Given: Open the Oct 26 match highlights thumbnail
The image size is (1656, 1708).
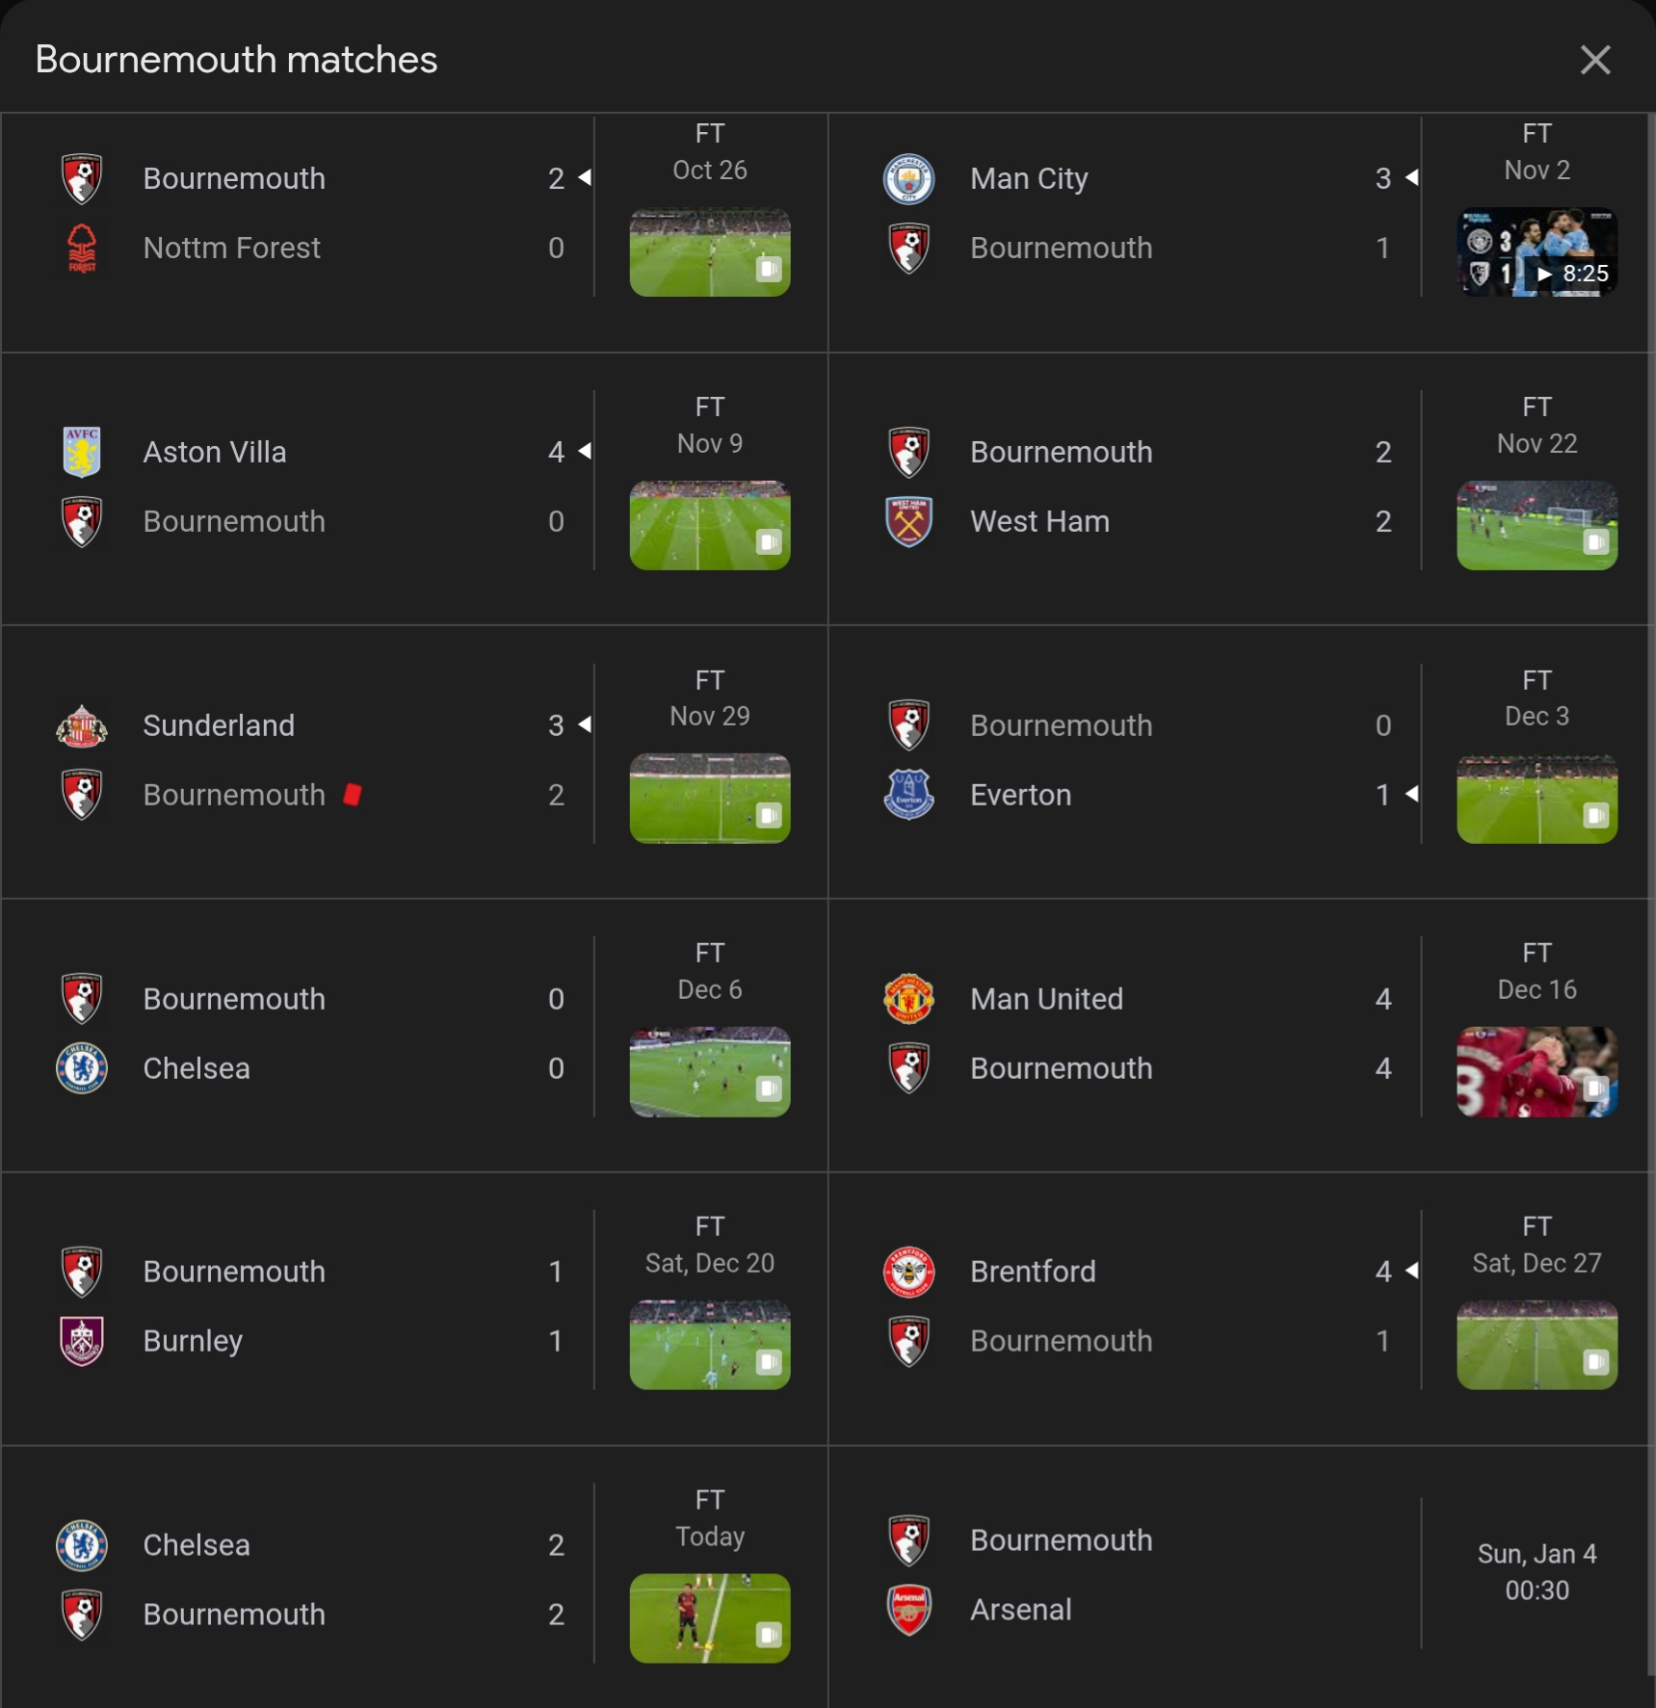Looking at the screenshot, I should click(x=710, y=252).
